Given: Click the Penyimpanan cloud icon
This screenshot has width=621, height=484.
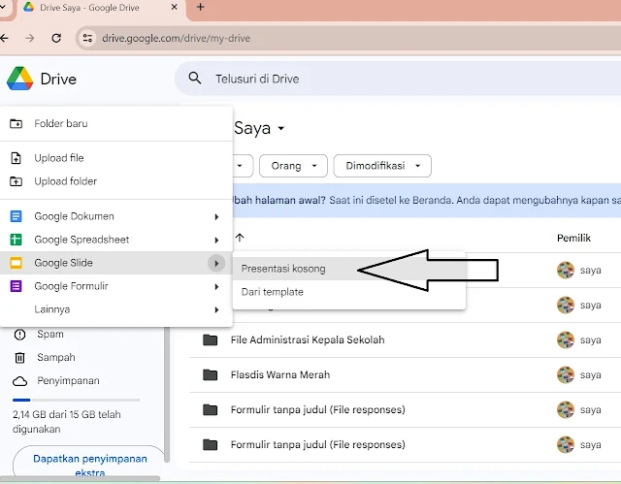Looking at the screenshot, I should [19, 381].
